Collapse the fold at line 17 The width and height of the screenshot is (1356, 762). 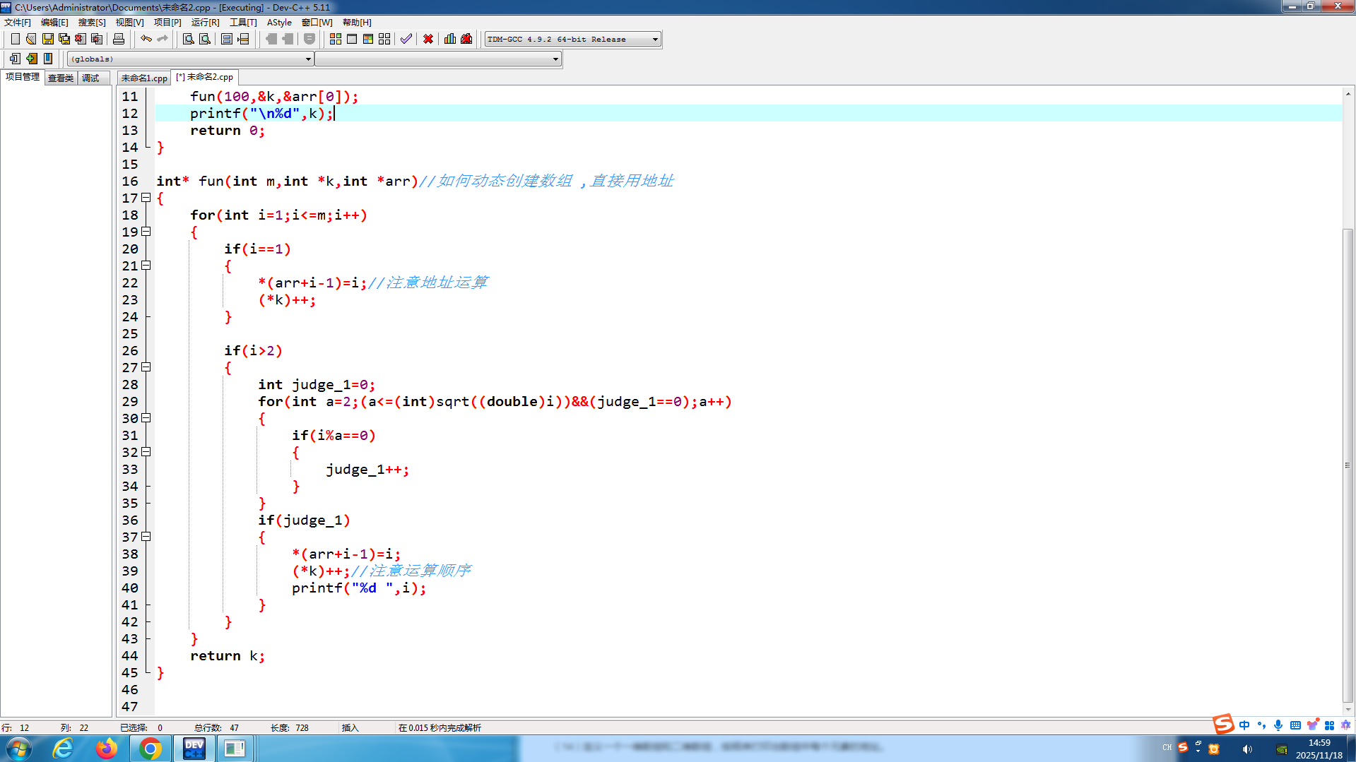146,198
